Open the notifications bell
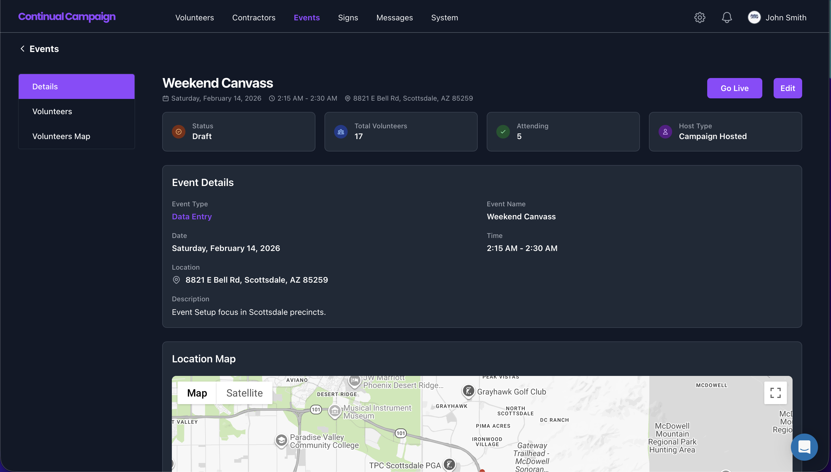The image size is (831, 472). [x=727, y=18]
